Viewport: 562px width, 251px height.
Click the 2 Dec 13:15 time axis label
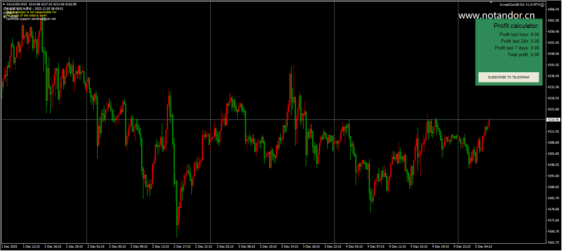point(161,247)
